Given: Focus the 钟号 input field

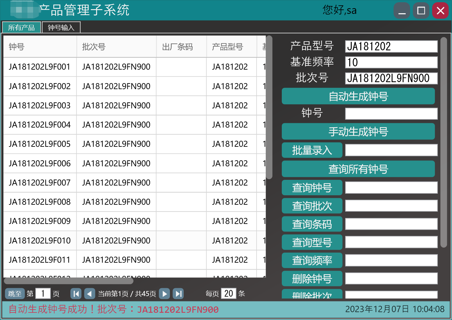Looking at the screenshot, I should tap(391, 114).
